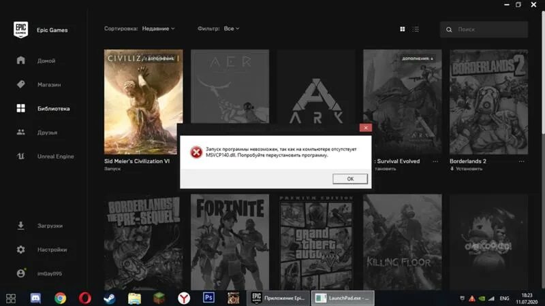The width and height of the screenshot is (545, 306).
Task: Open Discord from the taskbar
Action: click(x=35, y=298)
